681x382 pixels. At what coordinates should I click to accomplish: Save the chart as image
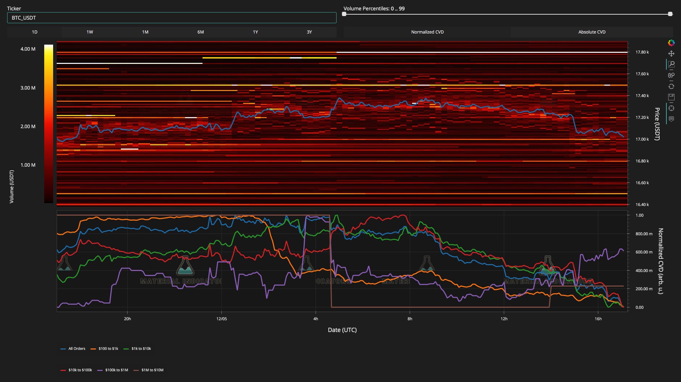coord(671,97)
